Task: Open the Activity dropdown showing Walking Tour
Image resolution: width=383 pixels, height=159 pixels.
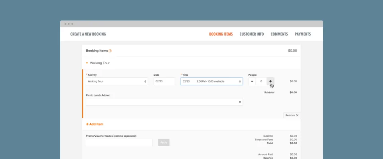Action: point(117,81)
